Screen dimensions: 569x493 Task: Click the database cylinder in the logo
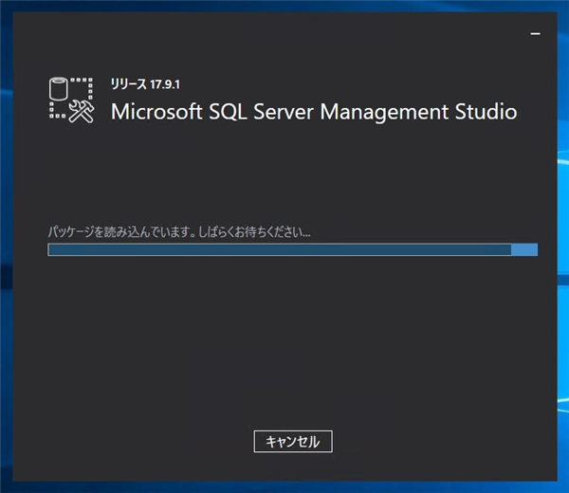[58, 88]
